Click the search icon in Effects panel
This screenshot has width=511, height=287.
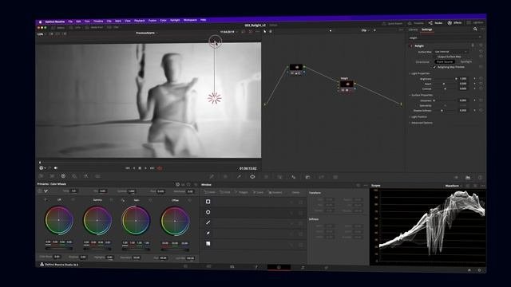475,29
